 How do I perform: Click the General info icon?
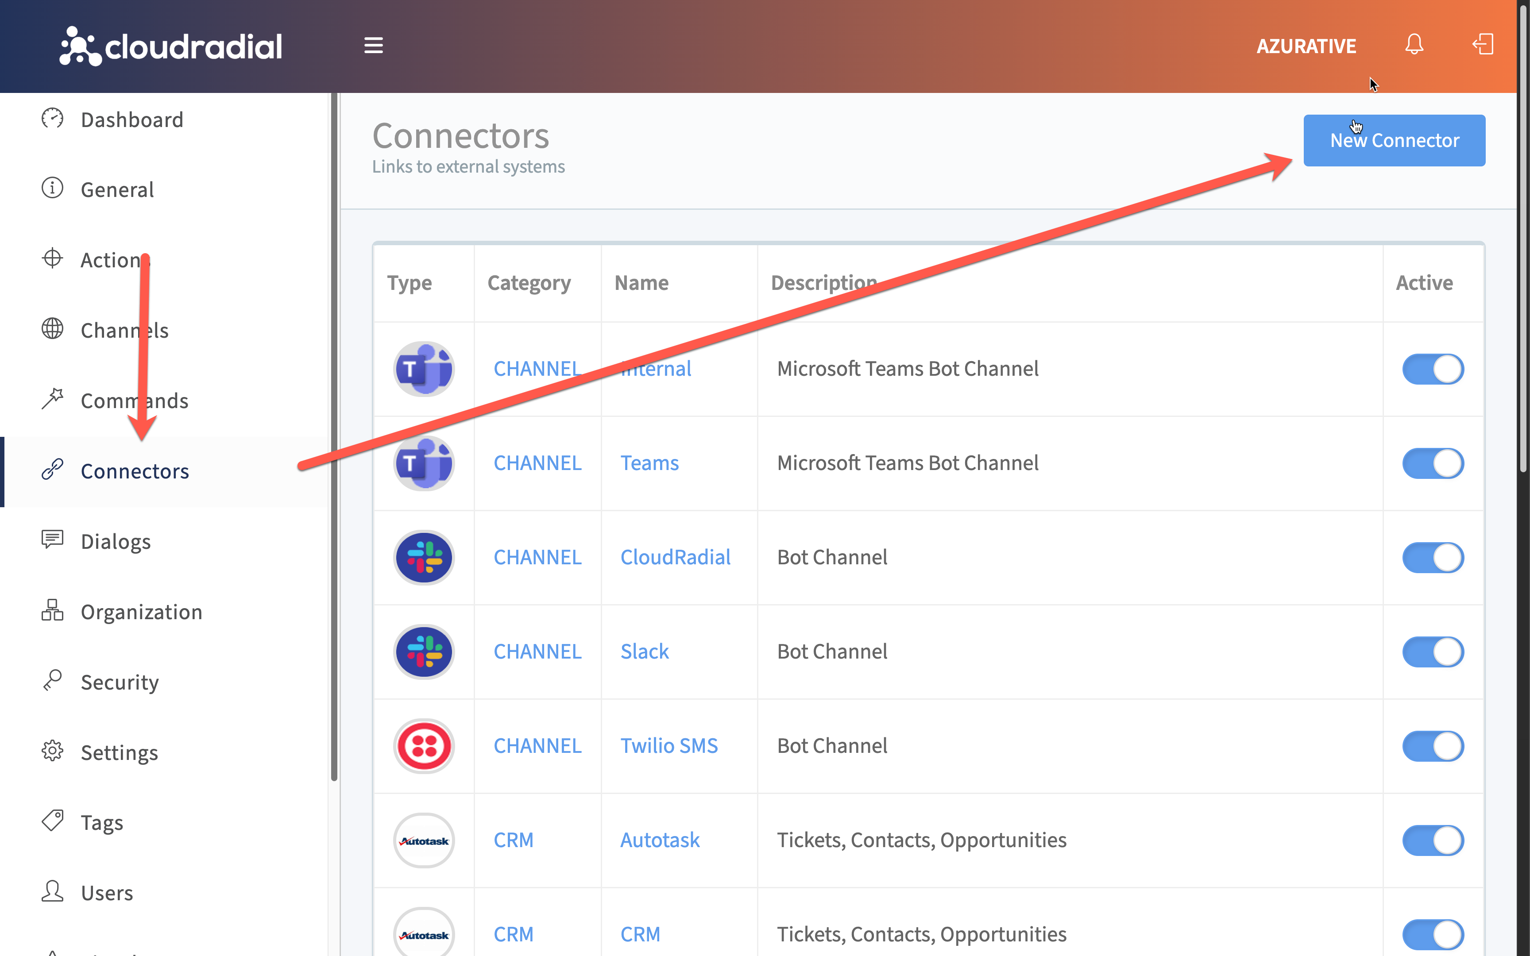(x=53, y=189)
